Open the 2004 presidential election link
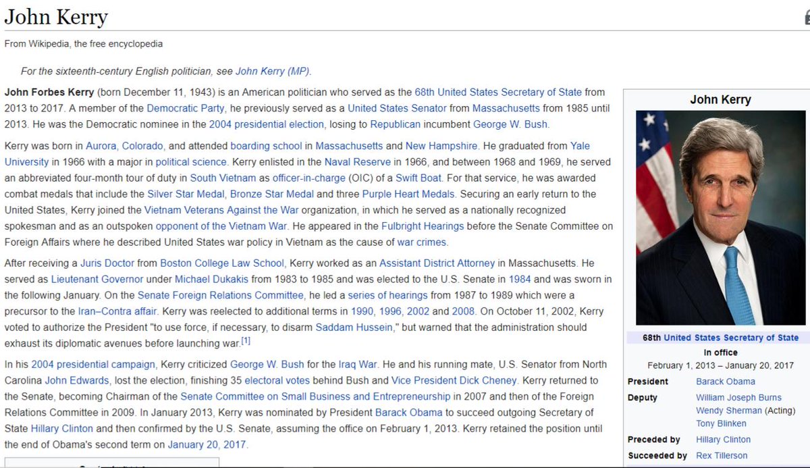 tap(267, 124)
